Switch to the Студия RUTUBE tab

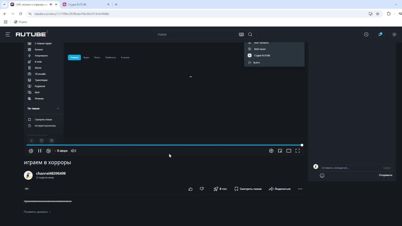coord(85,4)
